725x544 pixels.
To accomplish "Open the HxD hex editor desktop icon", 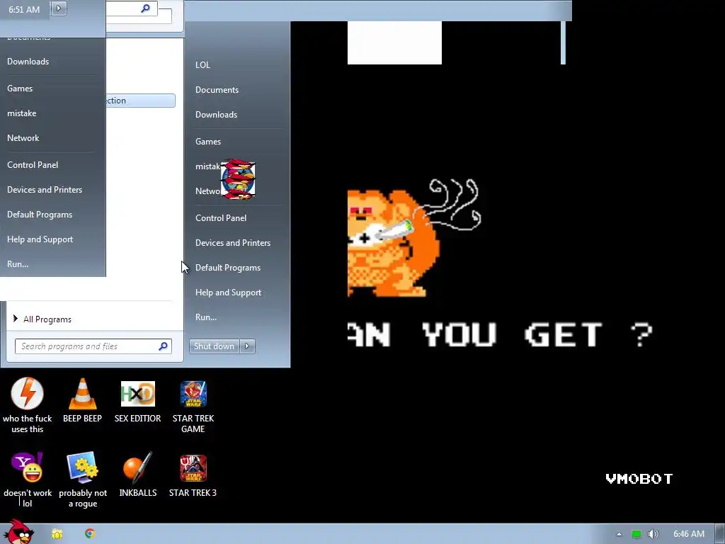I will 138,394.
